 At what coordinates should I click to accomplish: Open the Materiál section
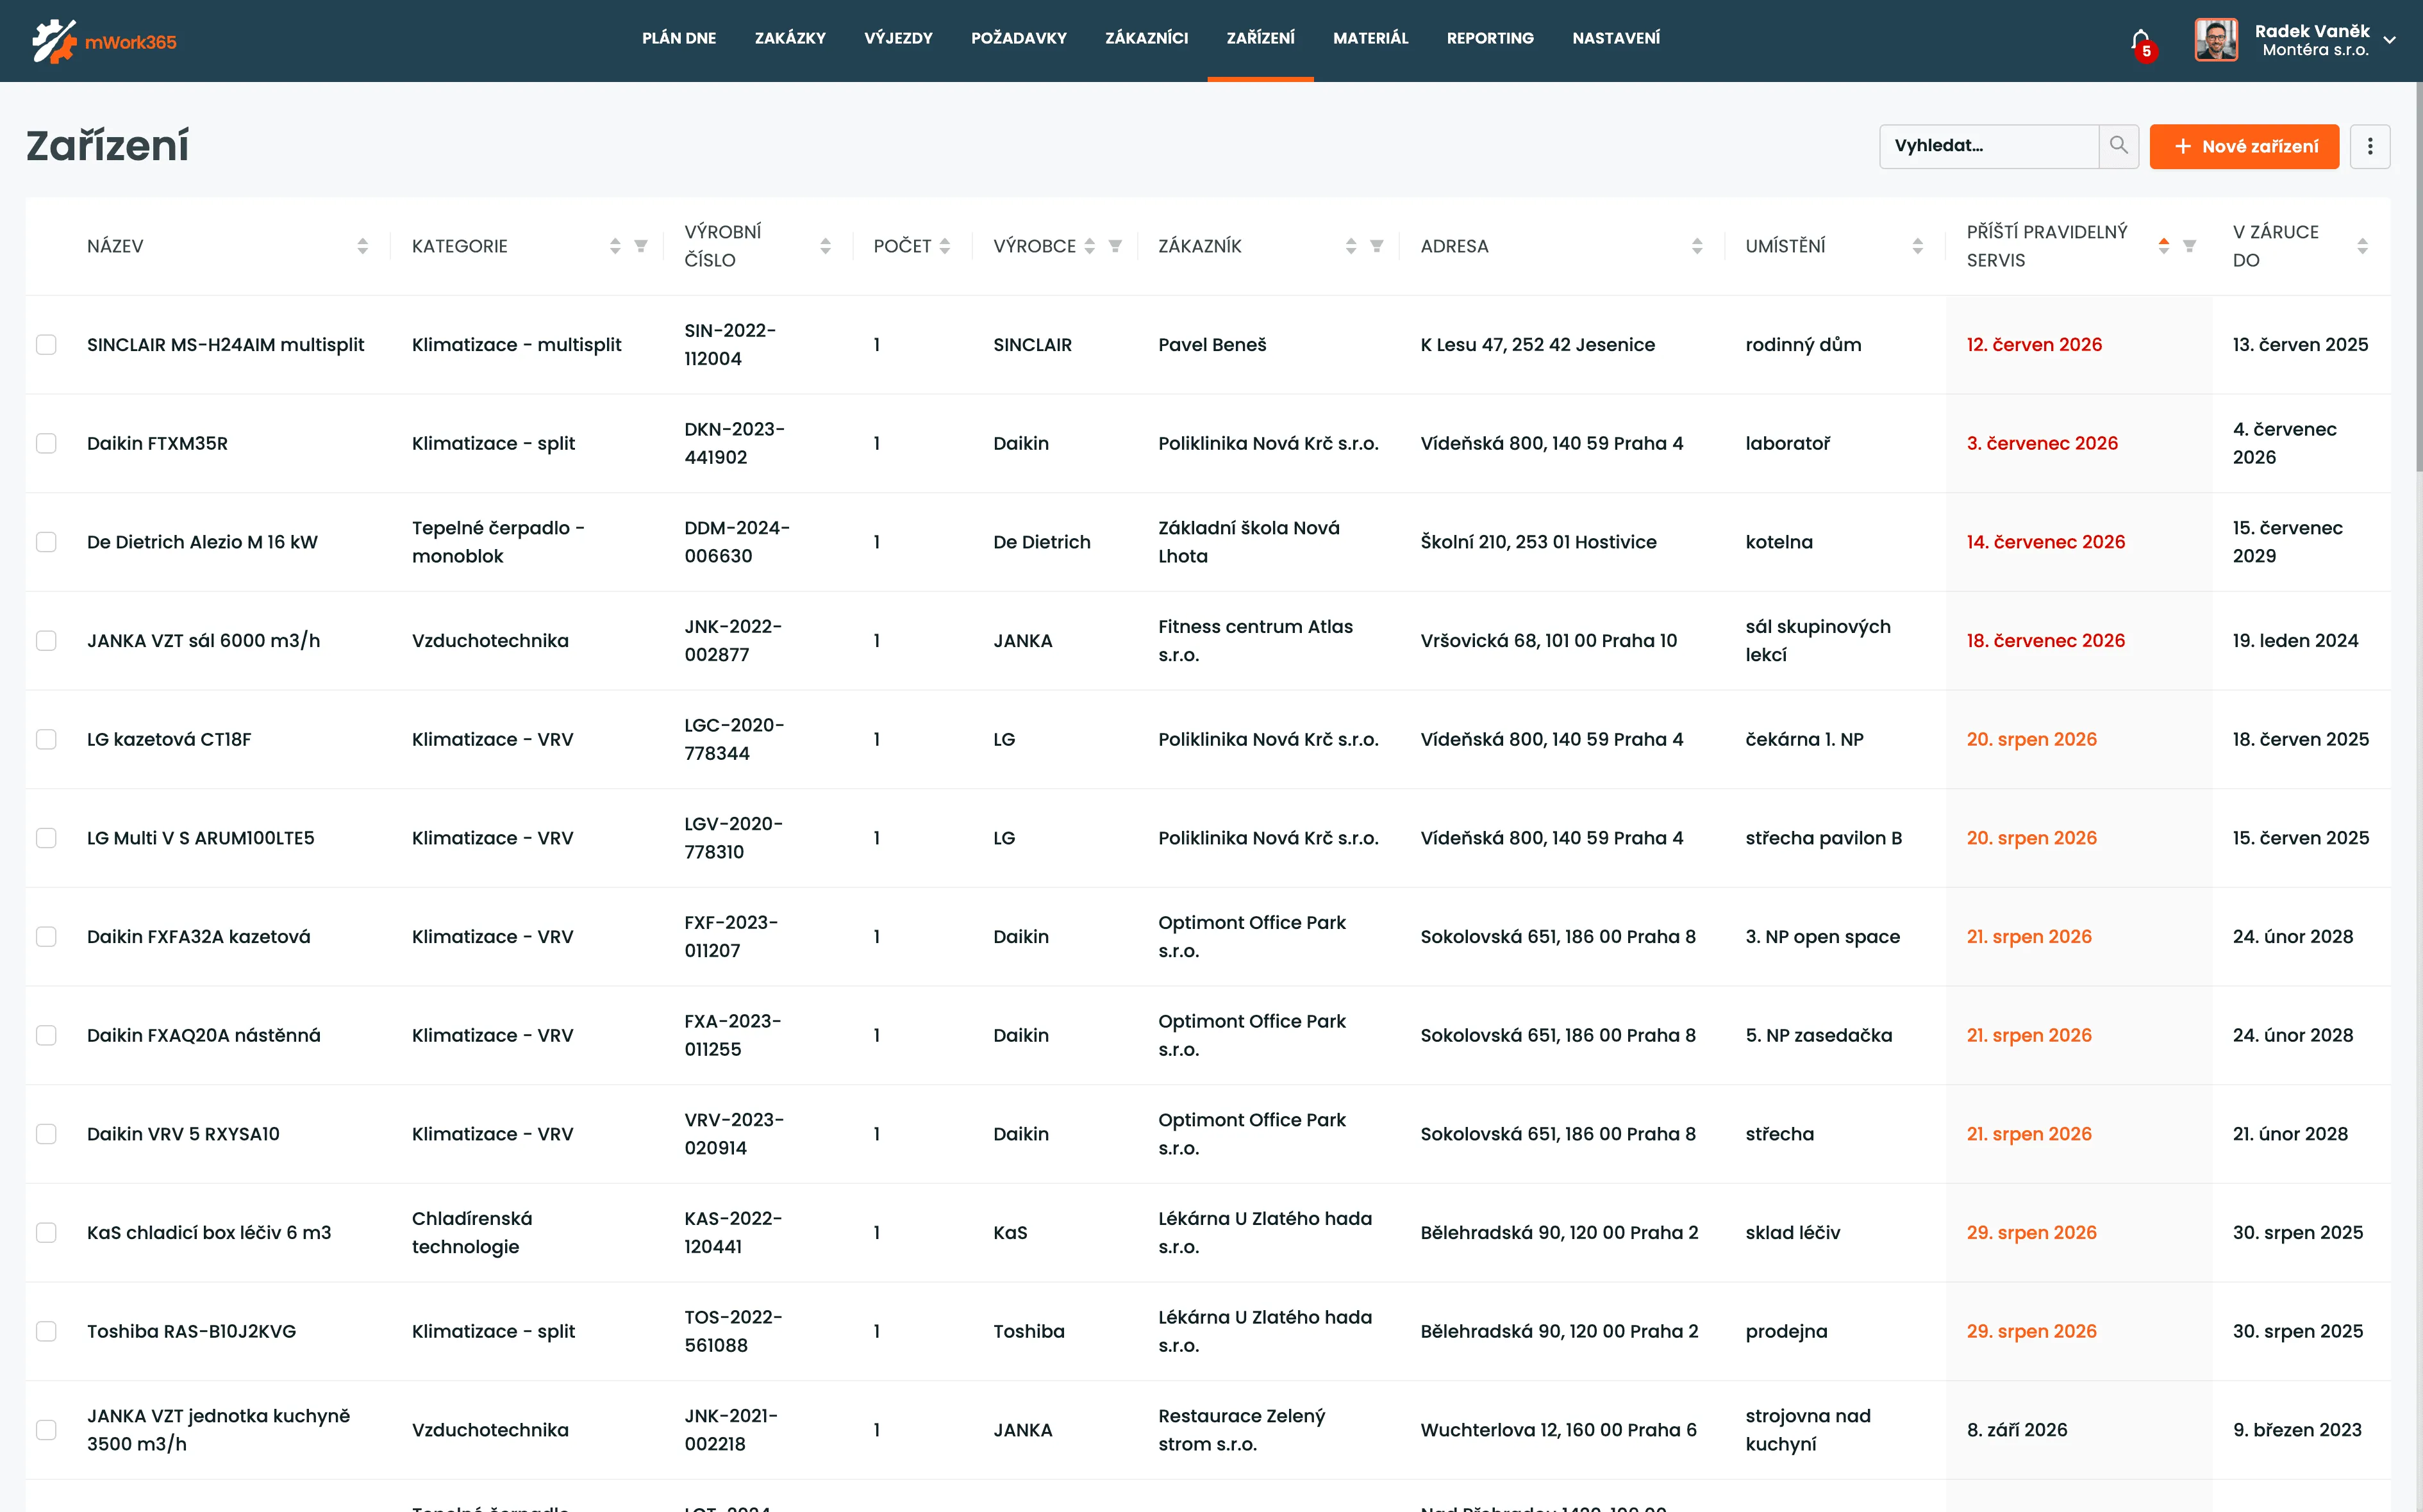tap(1370, 38)
